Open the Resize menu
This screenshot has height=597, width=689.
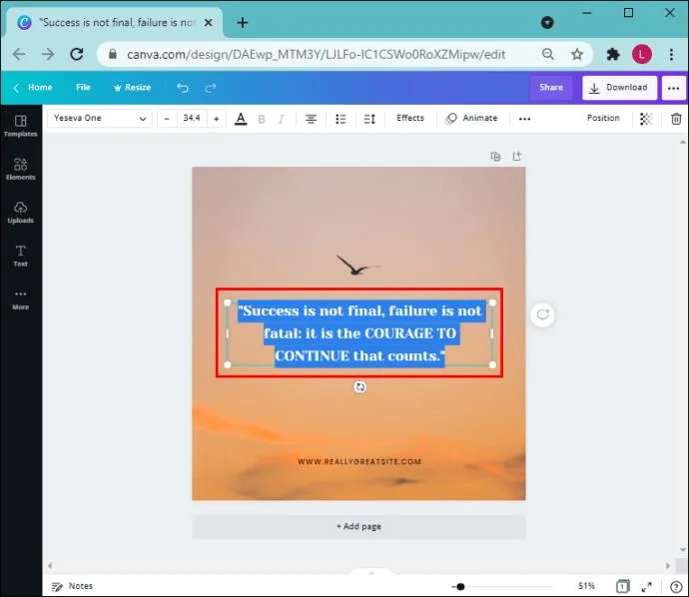pos(132,88)
